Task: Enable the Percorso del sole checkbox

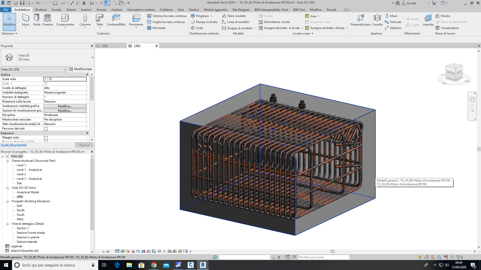Action: pyautogui.click(x=46, y=129)
